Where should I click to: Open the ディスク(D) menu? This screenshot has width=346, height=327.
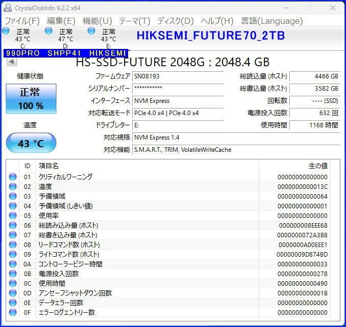tap(176, 21)
